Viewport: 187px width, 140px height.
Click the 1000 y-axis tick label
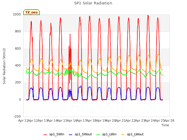[17, 14]
